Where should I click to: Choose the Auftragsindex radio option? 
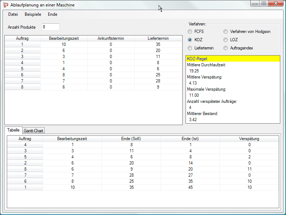point(226,48)
